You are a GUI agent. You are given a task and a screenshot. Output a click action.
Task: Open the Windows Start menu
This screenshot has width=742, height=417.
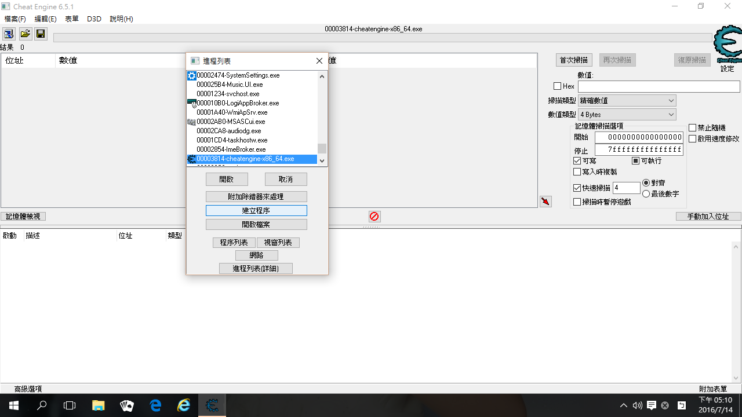pyautogui.click(x=14, y=405)
